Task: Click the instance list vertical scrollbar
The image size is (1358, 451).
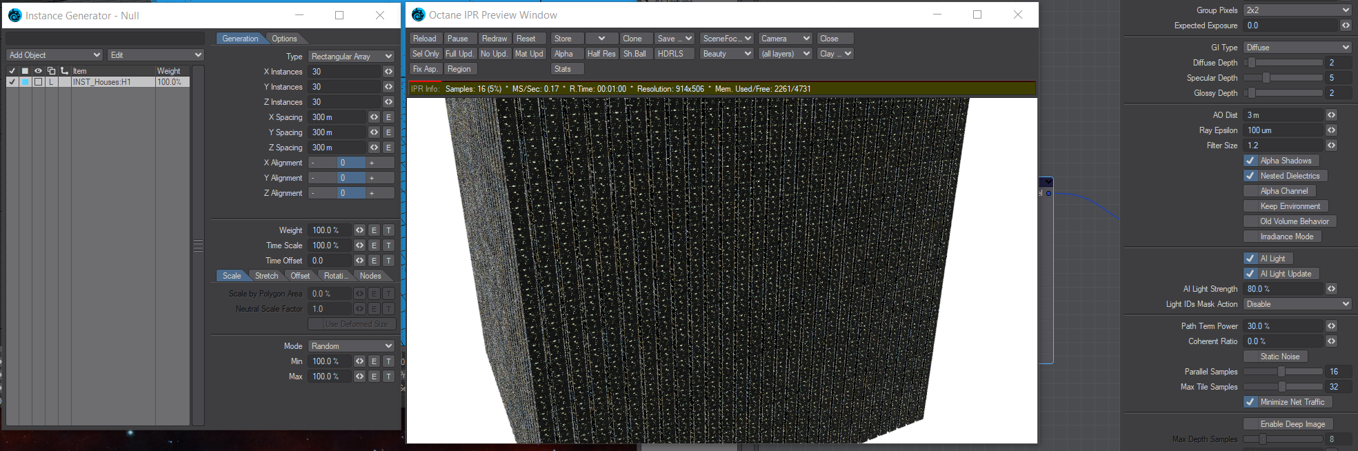Action: pos(198,245)
